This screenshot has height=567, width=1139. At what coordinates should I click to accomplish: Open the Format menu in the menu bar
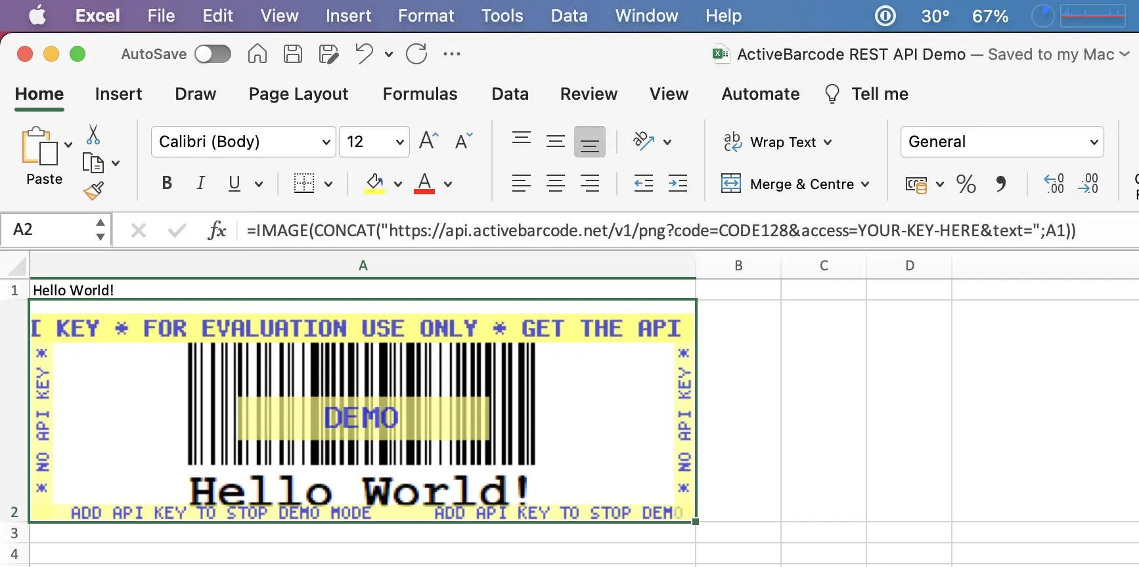426,16
